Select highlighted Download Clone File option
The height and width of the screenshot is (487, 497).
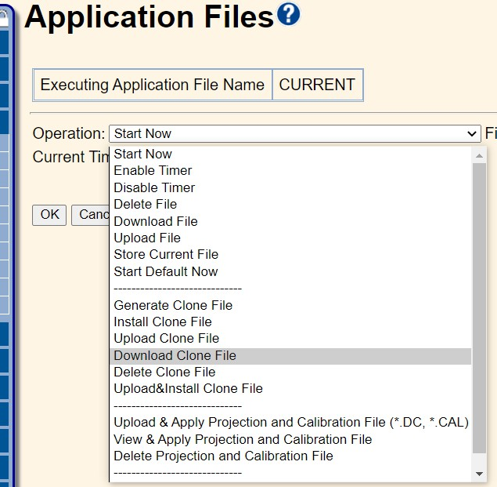(x=175, y=355)
